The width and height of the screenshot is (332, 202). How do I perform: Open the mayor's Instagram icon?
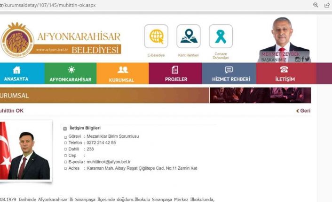pyautogui.click(x=298, y=60)
